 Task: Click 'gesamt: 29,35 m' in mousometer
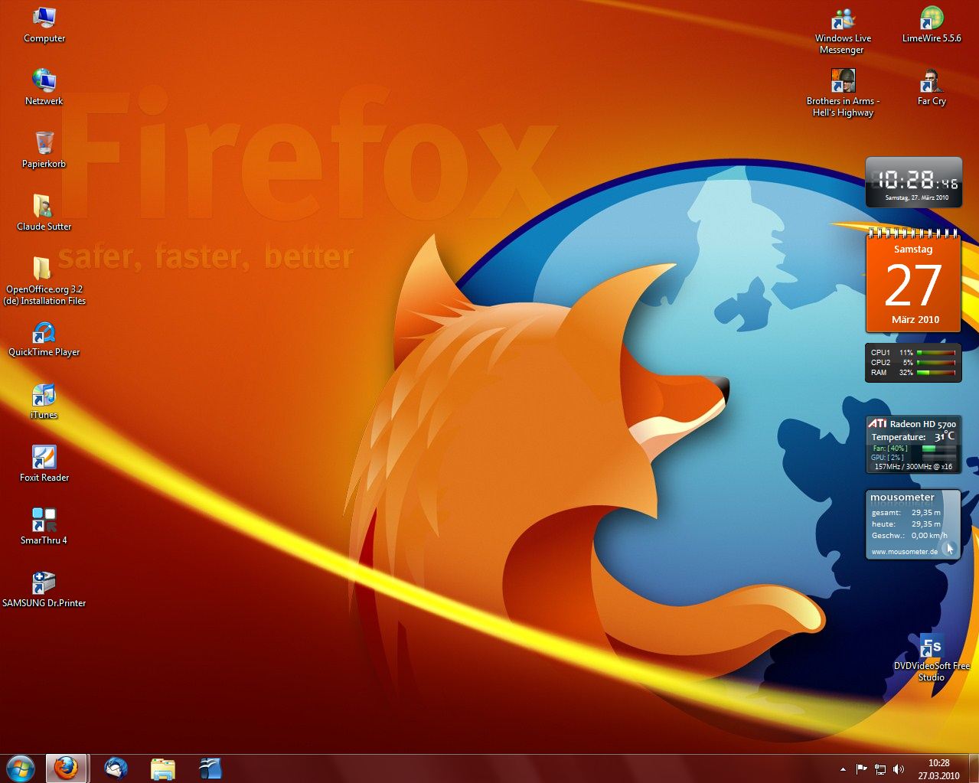(906, 513)
